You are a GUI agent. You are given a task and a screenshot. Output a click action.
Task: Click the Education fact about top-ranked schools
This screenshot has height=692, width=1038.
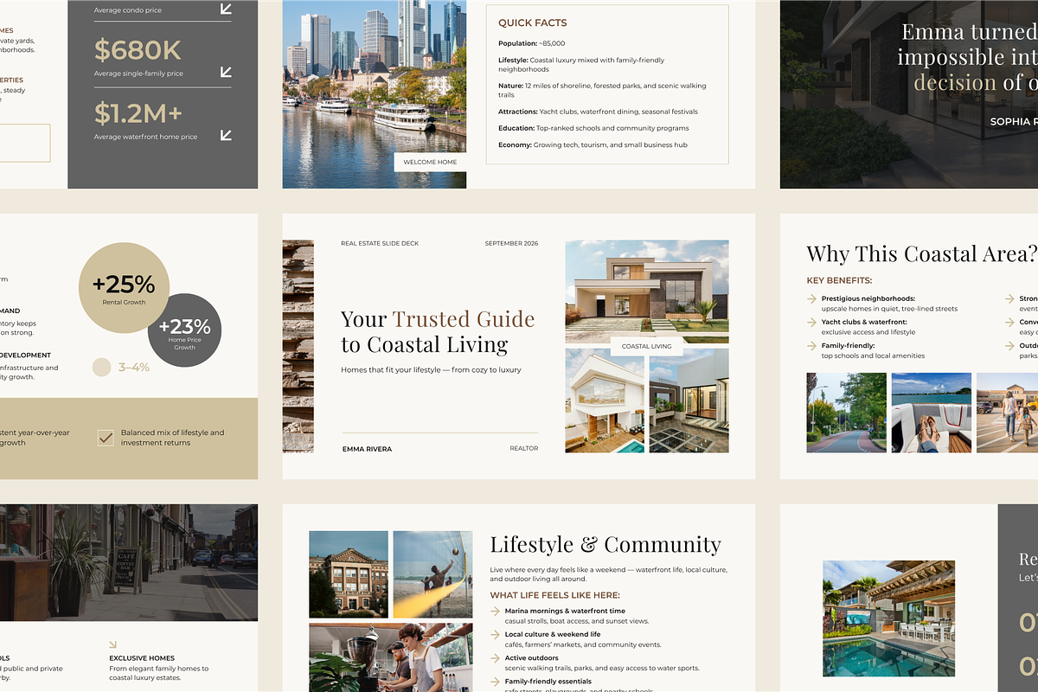click(593, 128)
